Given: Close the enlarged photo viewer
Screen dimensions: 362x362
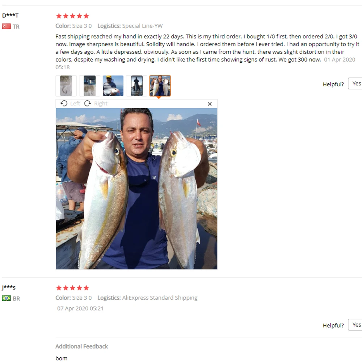Looking at the screenshot, I should pyautogui.click(x=210, y=104).
